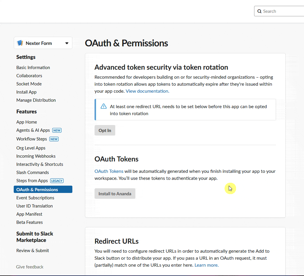Open Event Subscriptions

(x=35, y=198)
